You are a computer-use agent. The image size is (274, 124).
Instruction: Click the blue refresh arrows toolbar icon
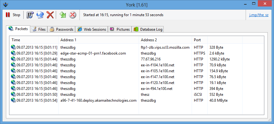click(x=40, y=15)
